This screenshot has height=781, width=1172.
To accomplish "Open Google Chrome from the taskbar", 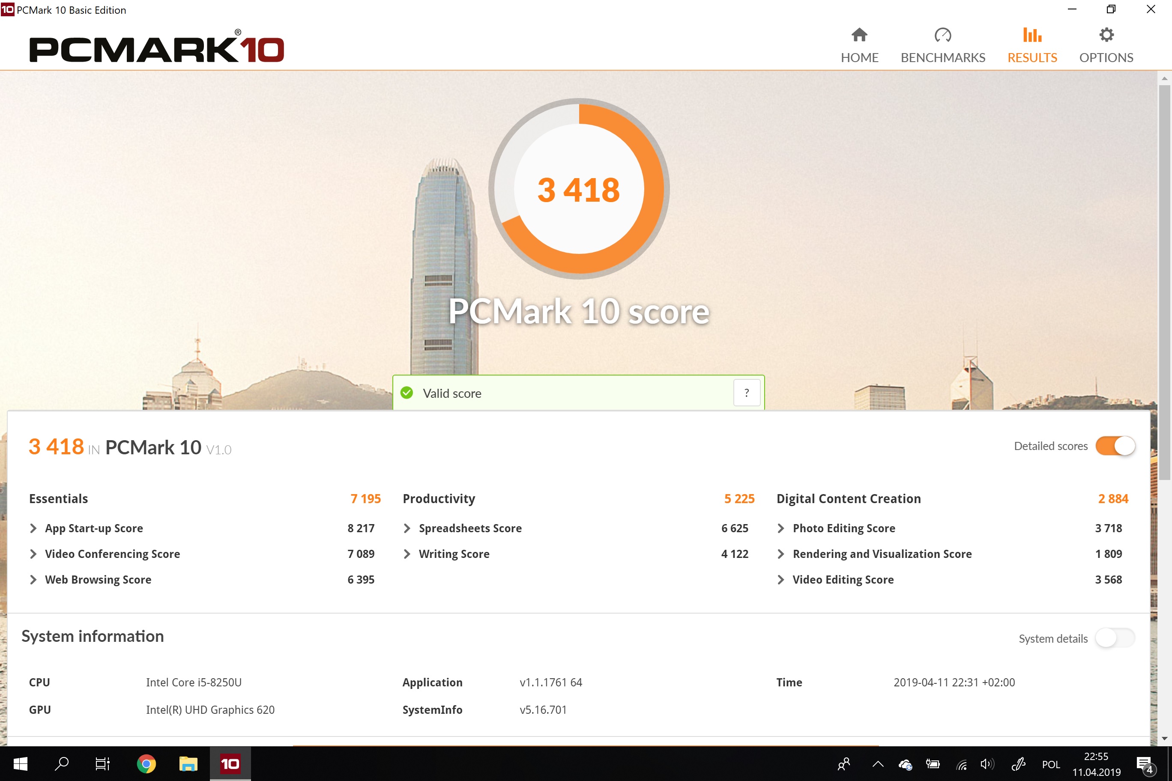I will coord(146,763).
